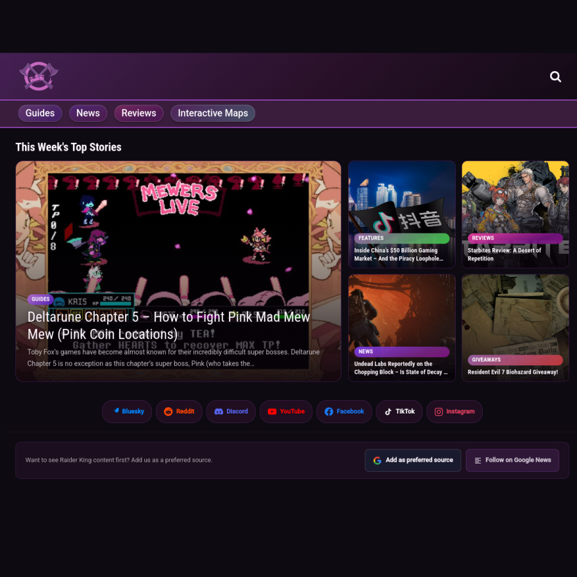This screenshot has width=577, height=577.
Task: Click the NEWS tag on Undead Labs card
Action: pyautogui.click(x=401, y=351)
